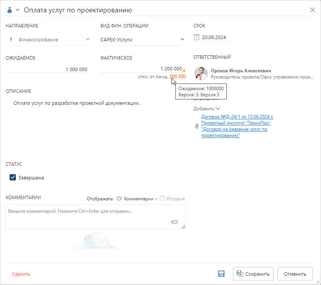Close the payment dialog with X
321x285 pixels.
pos(313,10)
